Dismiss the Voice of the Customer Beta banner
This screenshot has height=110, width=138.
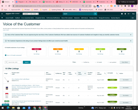pyautogui.click(x=131, y=35)
